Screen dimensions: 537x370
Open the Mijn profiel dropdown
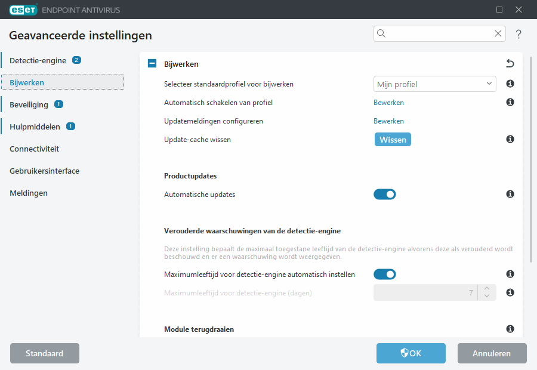pyautogui.click(x=434, y=84)
